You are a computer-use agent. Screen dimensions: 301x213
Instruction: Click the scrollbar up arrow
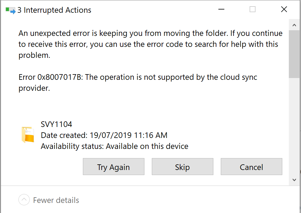pyautogui.click(x=294, y=25)
